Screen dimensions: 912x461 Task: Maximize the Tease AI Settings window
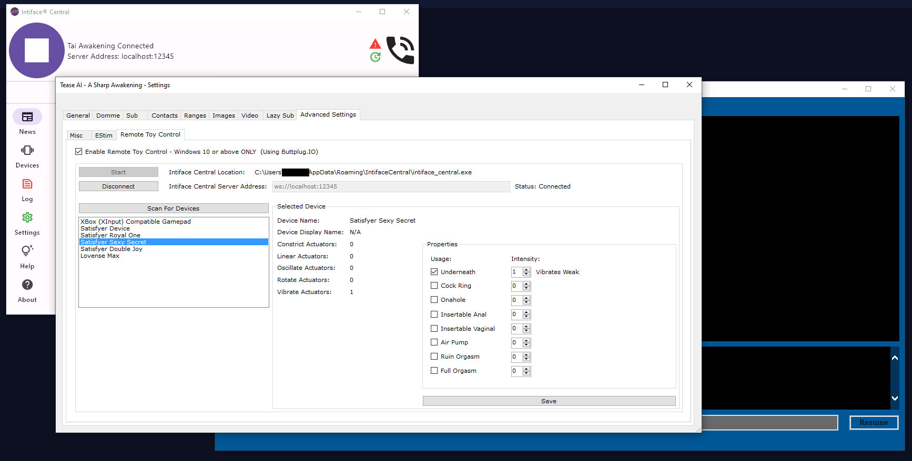(665, 85)
